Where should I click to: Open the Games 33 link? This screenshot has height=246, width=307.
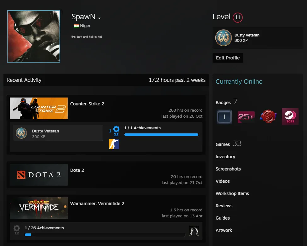click(229, 144)
